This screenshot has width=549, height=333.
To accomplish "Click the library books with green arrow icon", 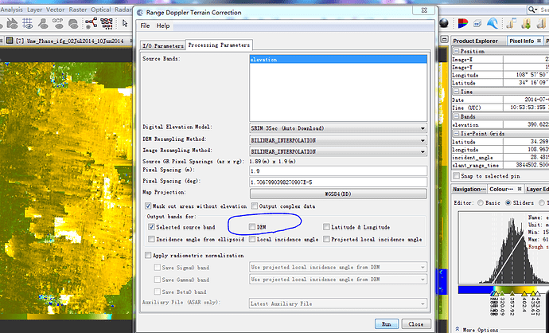I will pyautogui.click(x=526, y=23).
